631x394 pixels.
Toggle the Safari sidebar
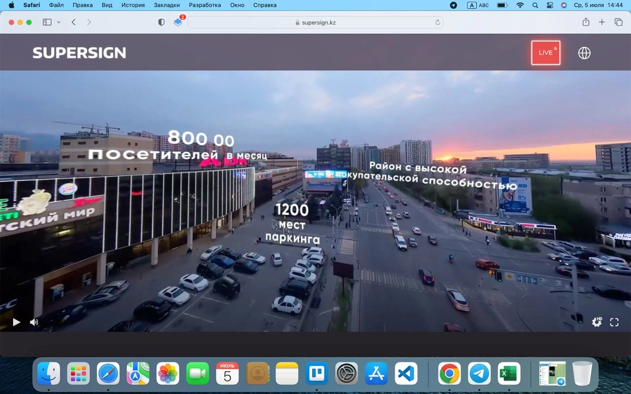coord(47,22)
